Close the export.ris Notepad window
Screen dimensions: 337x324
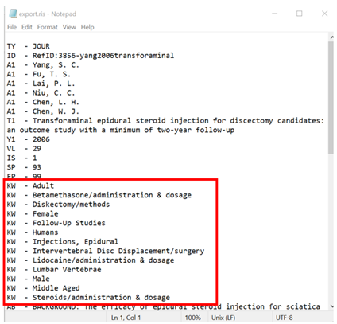point(324,14)
